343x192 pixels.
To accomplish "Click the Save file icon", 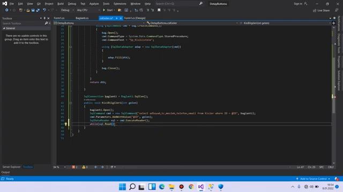I will [33, 10].
